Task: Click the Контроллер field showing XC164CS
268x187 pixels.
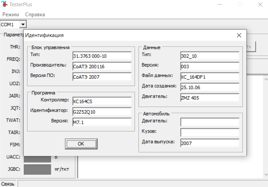Action: point(102,102)
